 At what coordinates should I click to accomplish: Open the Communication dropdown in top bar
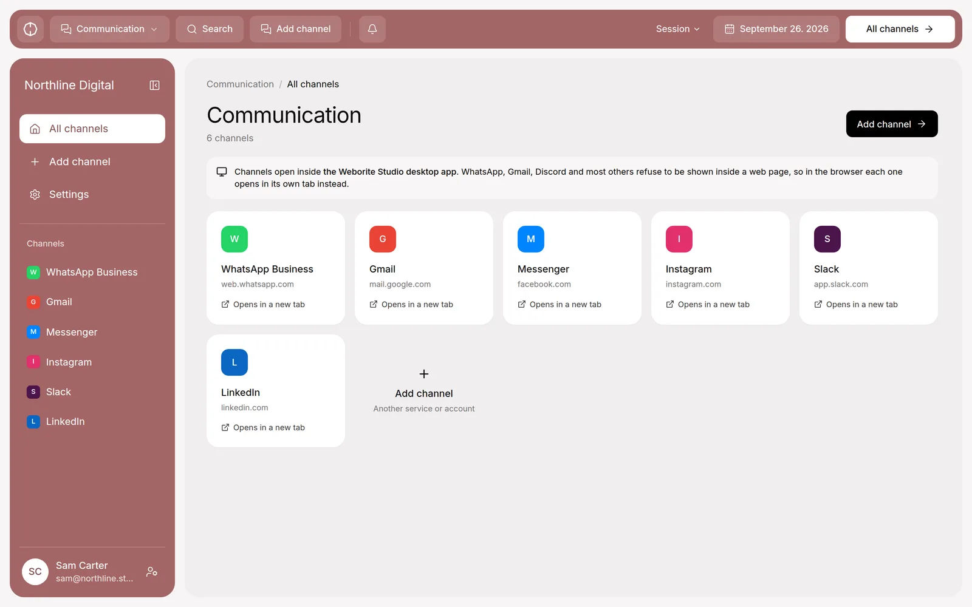coord(109,29)
